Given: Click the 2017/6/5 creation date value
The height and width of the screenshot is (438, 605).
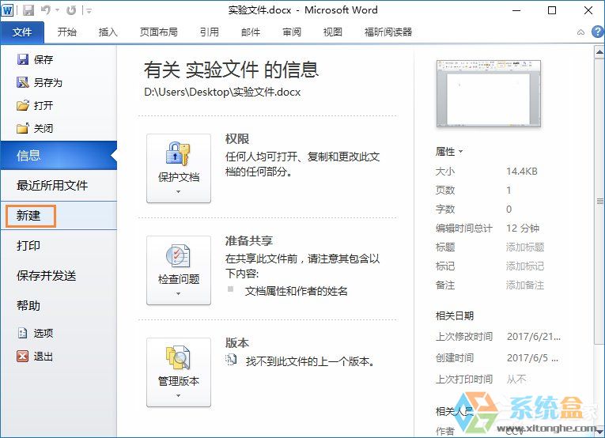Looking at the screenshot, I should [x=532, y=358].
